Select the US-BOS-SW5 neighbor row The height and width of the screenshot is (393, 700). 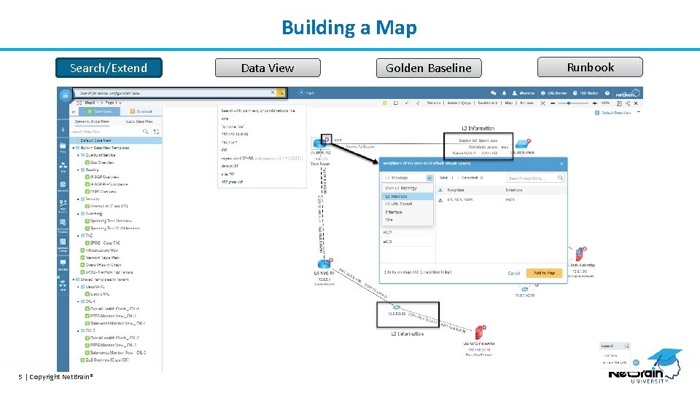(x=501, y=199)
